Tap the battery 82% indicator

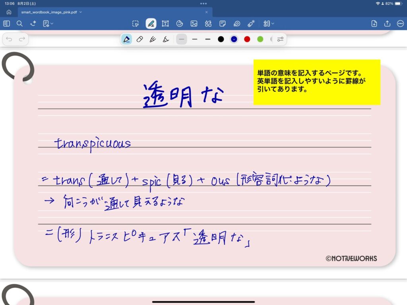393,4
